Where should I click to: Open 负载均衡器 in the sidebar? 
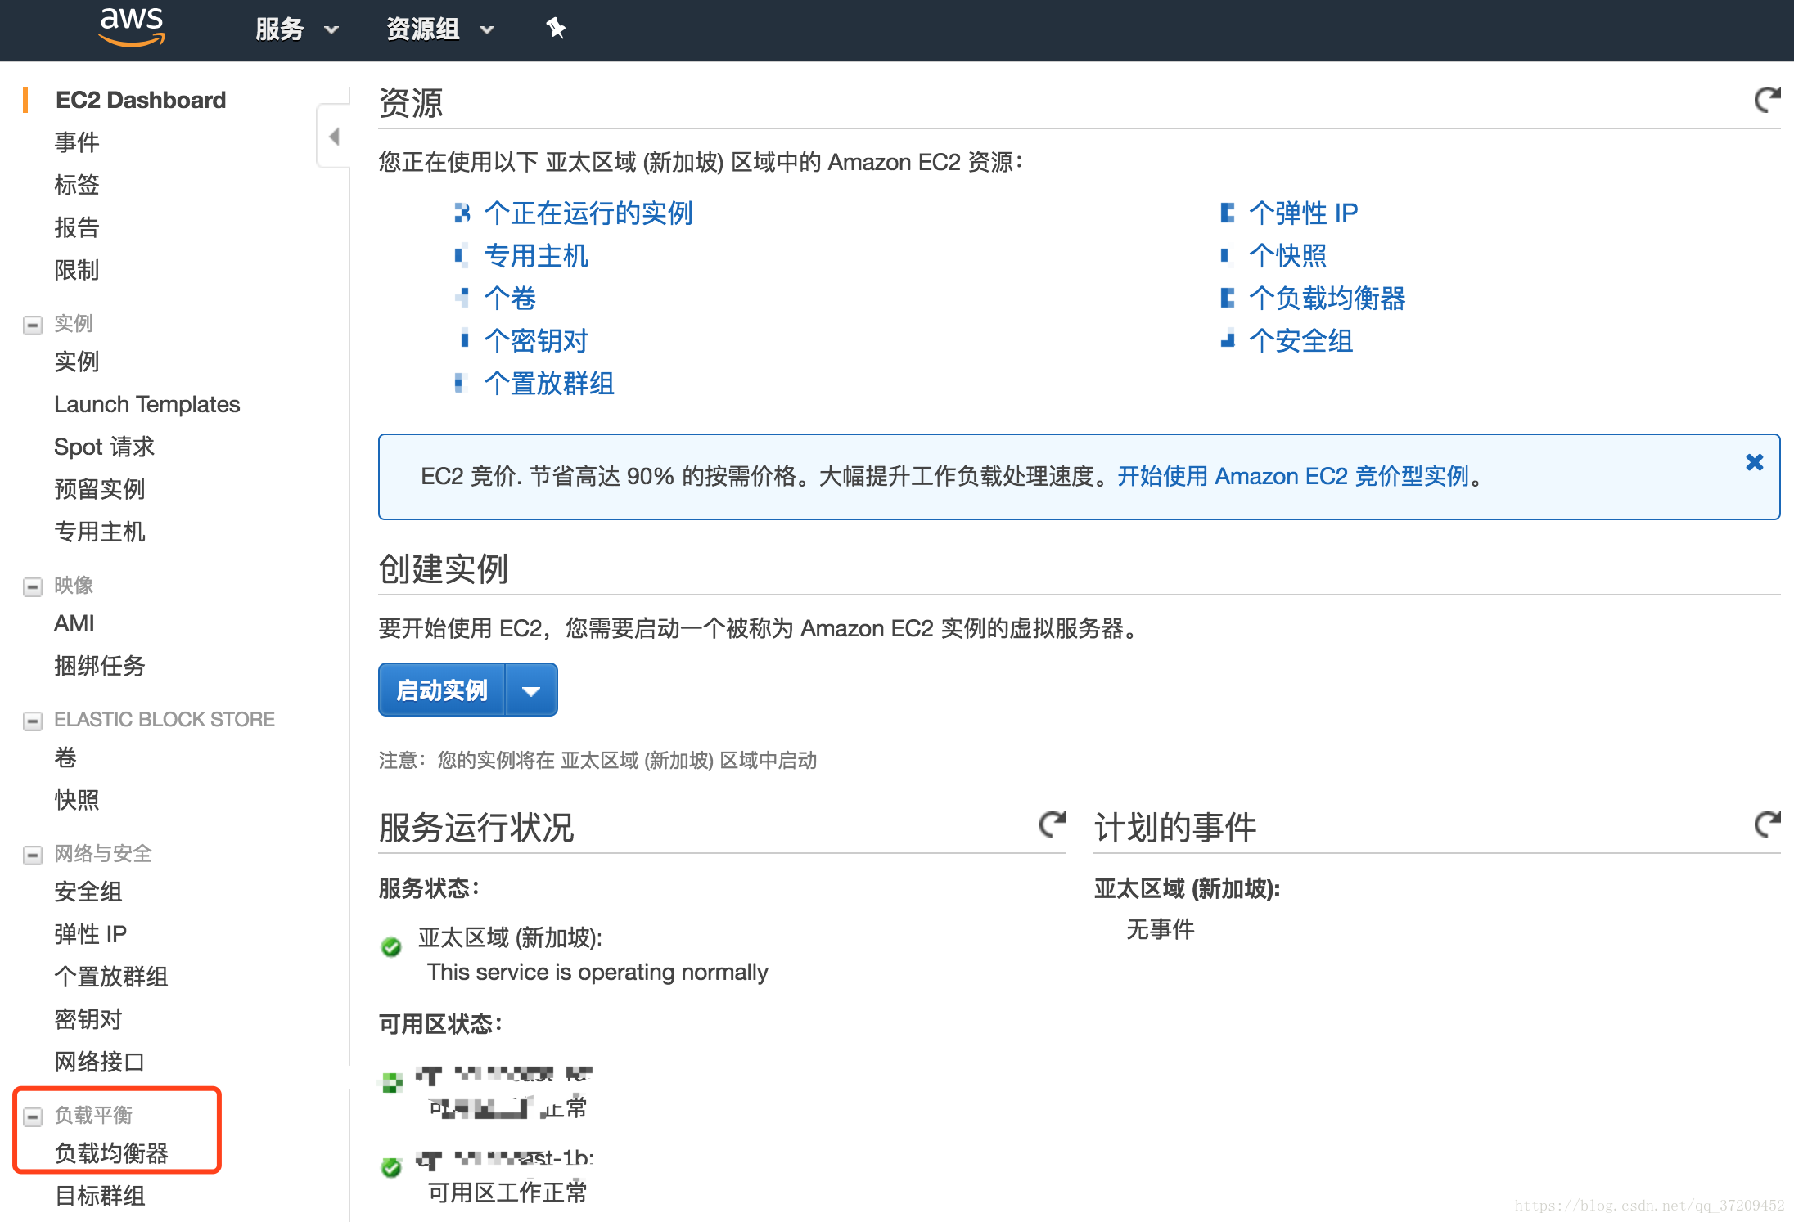[x=111, y=1153]
